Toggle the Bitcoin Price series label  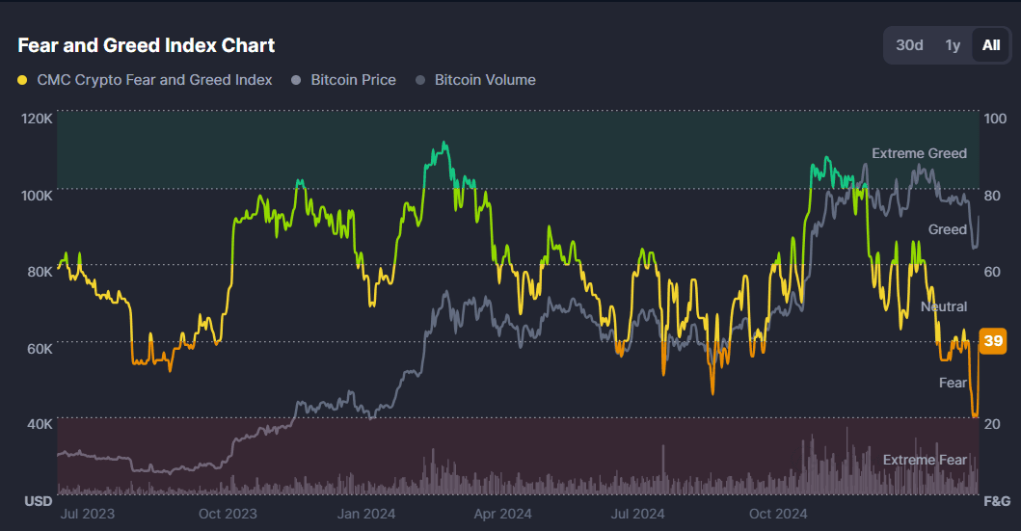[x=353, y=80]
